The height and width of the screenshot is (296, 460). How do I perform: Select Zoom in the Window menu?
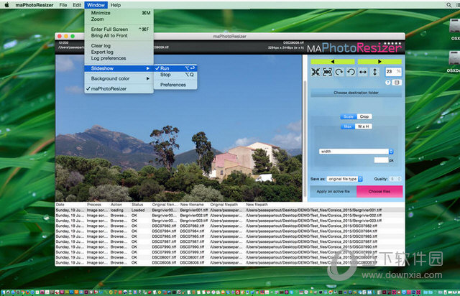(119, 19)
